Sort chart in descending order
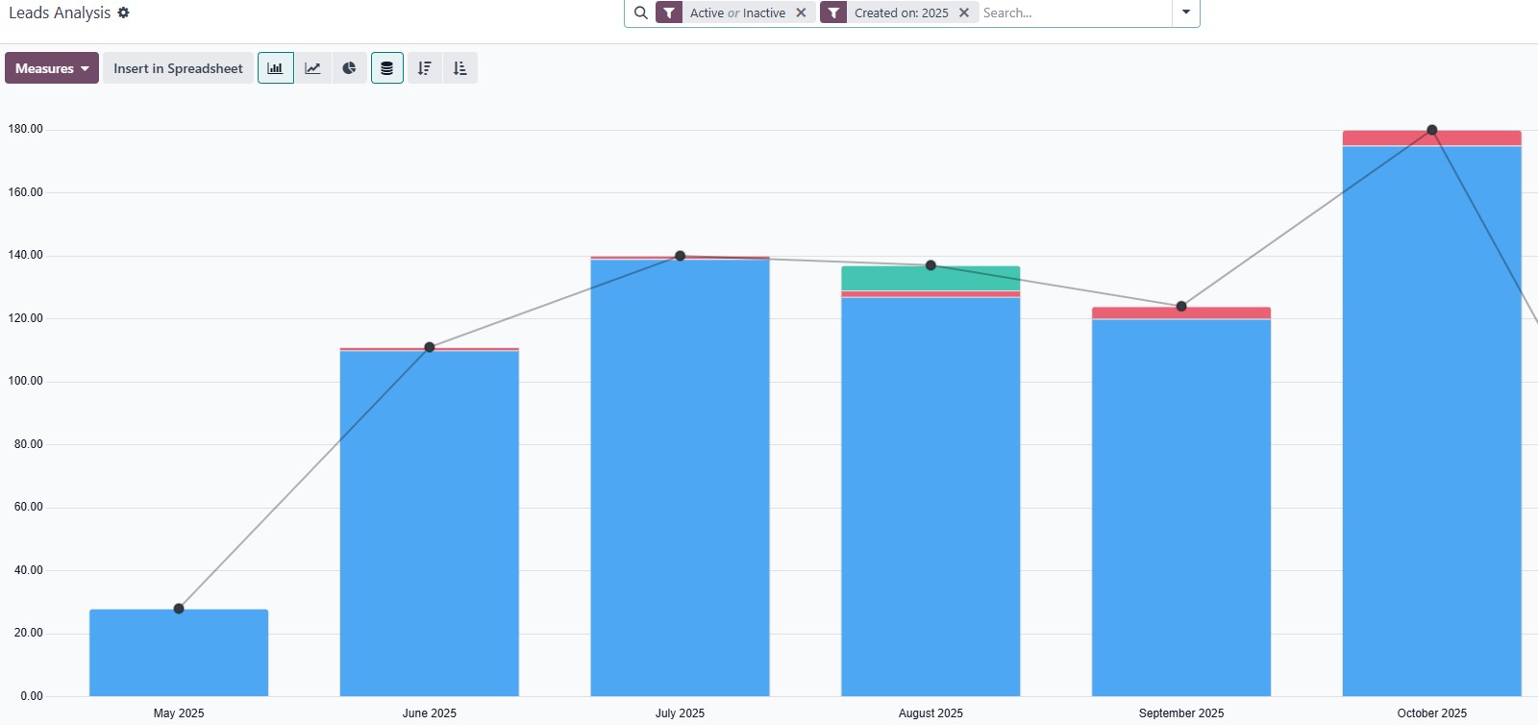The image size is (1538, 725). coord(424,68)
